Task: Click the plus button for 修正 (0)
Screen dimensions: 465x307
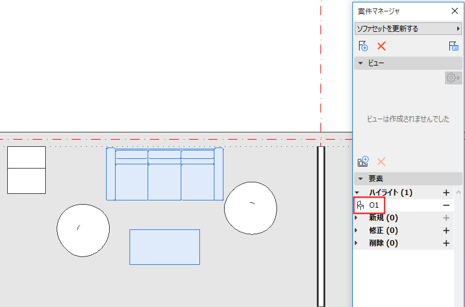Action: [x=446, y=231]
